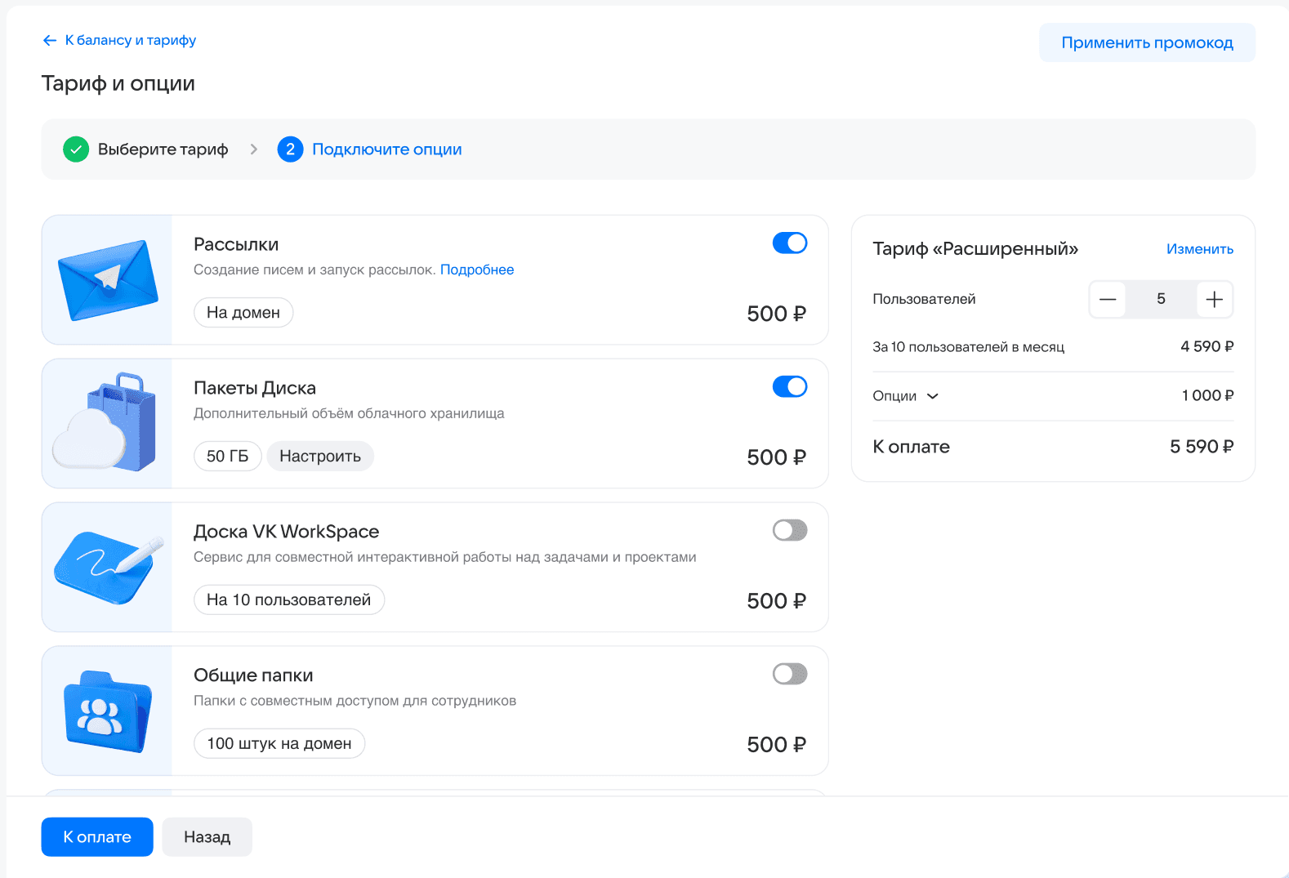This screenshot has width=1289, height=878.
Task: Click the 'Назад' button
Action: [x=207, y=837]
